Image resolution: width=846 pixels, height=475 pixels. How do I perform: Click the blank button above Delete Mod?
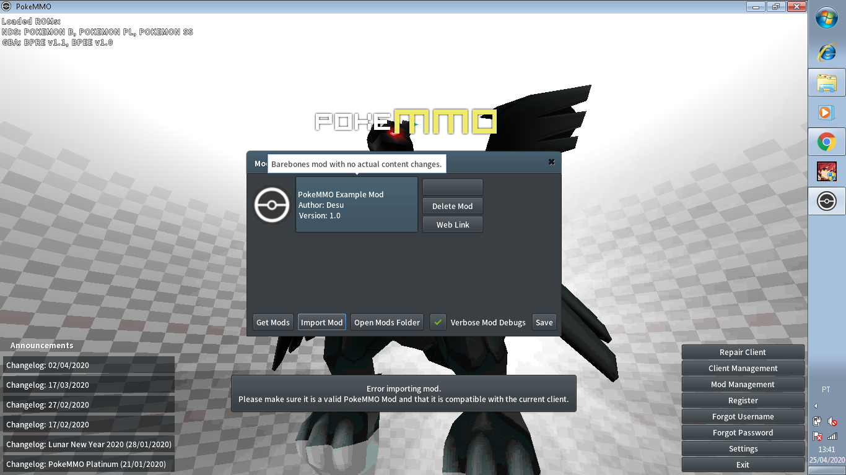(x=453, y=187)
